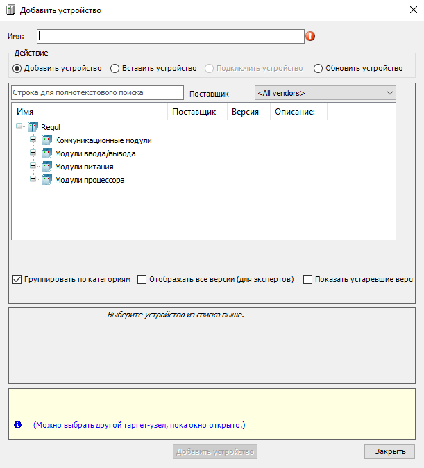Click the full-text search input field
The image size is (424, 468).
(97, 92)
